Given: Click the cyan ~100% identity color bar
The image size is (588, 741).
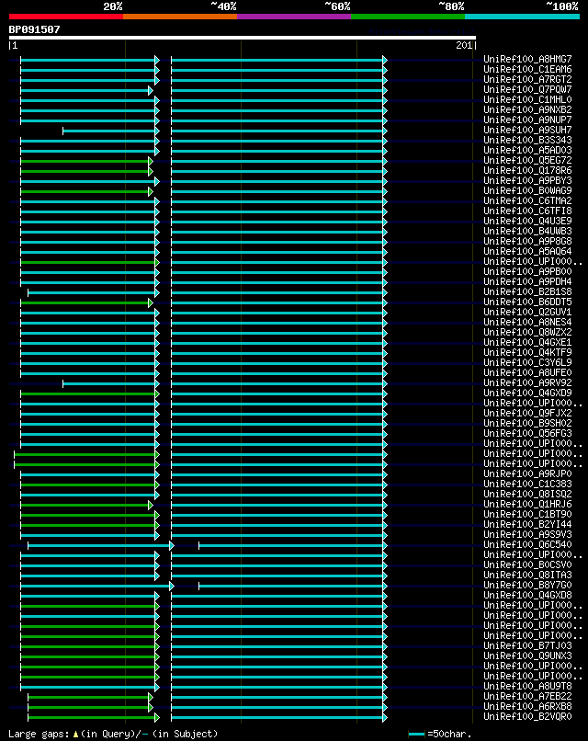Looking at the screenshot, I should 523,17.
